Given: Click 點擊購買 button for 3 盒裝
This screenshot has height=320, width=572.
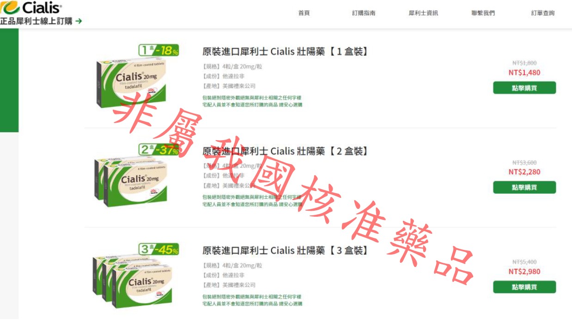Looking at the screenshot, I should (x=524, y=287).
